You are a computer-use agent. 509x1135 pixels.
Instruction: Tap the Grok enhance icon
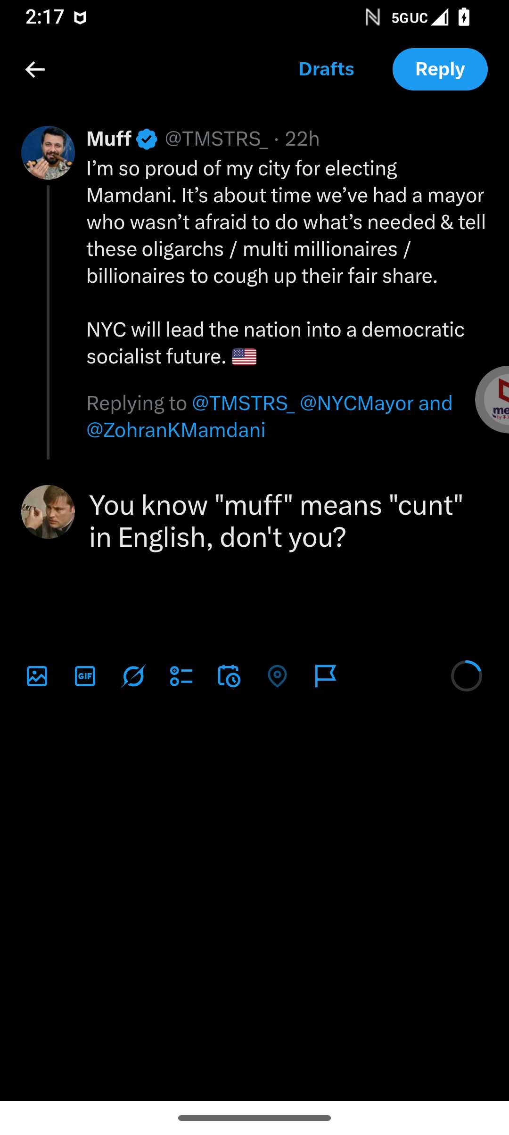tap(133, 676)
